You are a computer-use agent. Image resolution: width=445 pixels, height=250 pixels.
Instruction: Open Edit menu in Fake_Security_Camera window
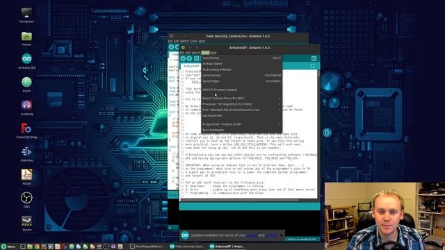176,41
